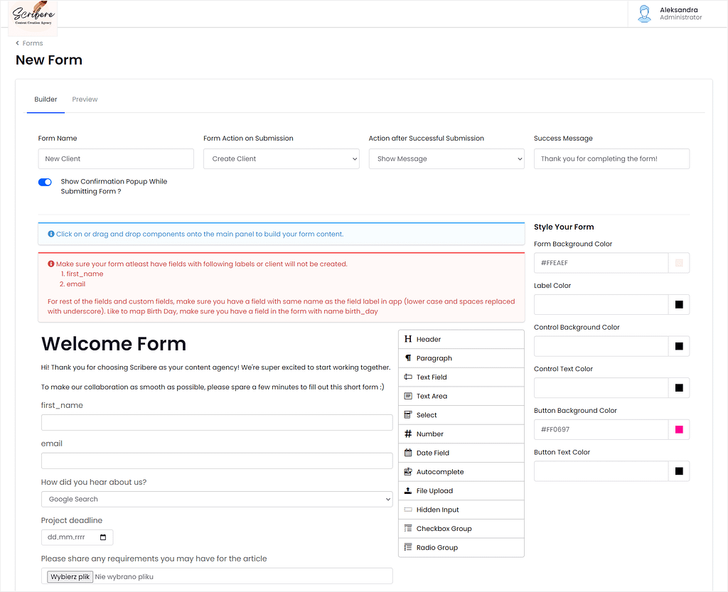Click the Form Name input field
This screenshot has width=728, height=592.
[116, 158]
